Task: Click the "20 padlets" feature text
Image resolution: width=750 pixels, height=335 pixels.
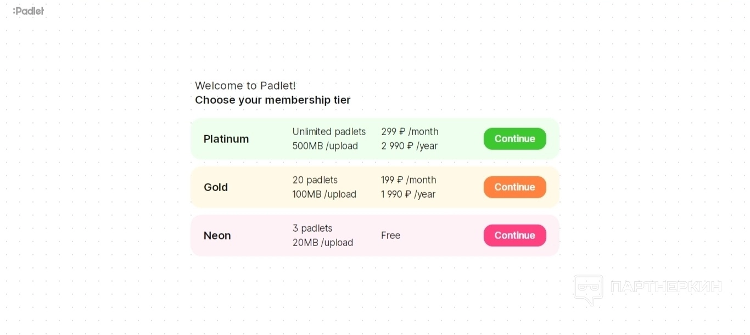Action: (x=315, y=180)
